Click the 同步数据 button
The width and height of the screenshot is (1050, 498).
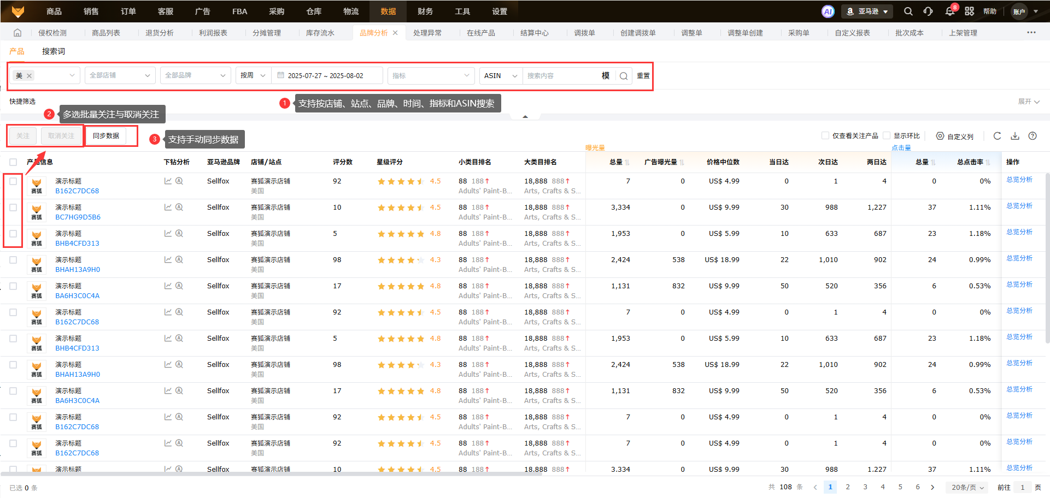point(106,136)
